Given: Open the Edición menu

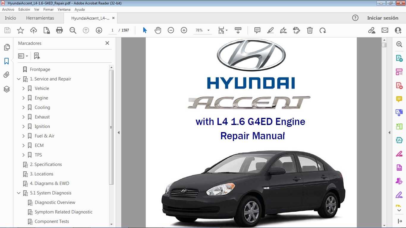Looking at the screenshot, I should click(24, 9).
